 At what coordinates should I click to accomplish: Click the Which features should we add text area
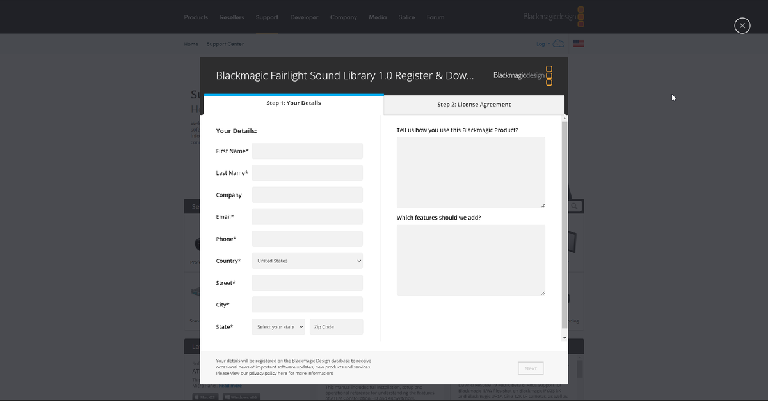pyautogui.click(x=471, y=260)
